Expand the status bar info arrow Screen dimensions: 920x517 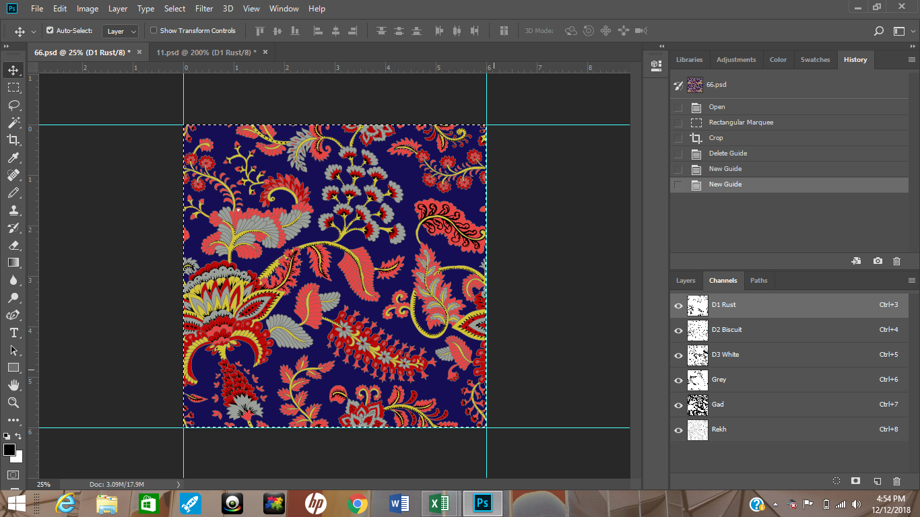coord(178,484)
